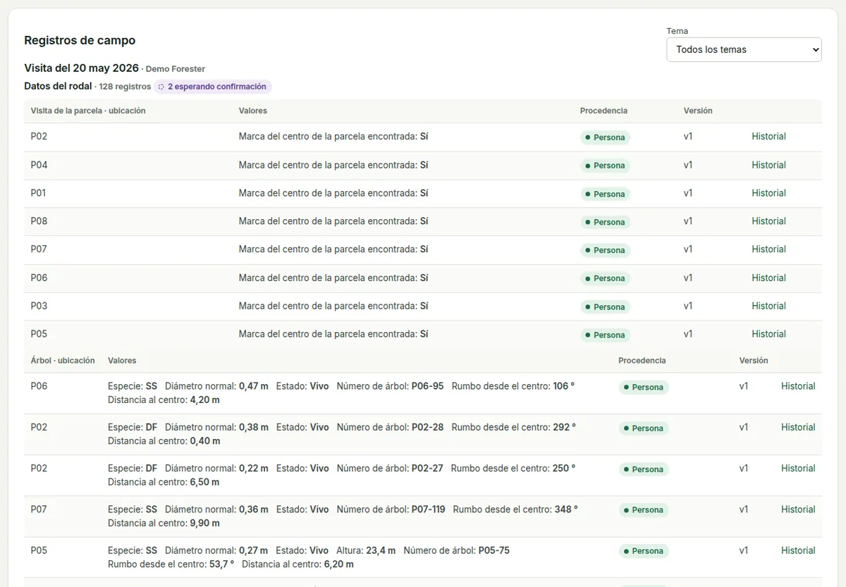This screenshot has width=846, height=587.
Task: View Historial for plot-centre row P08
Action: 768,221
